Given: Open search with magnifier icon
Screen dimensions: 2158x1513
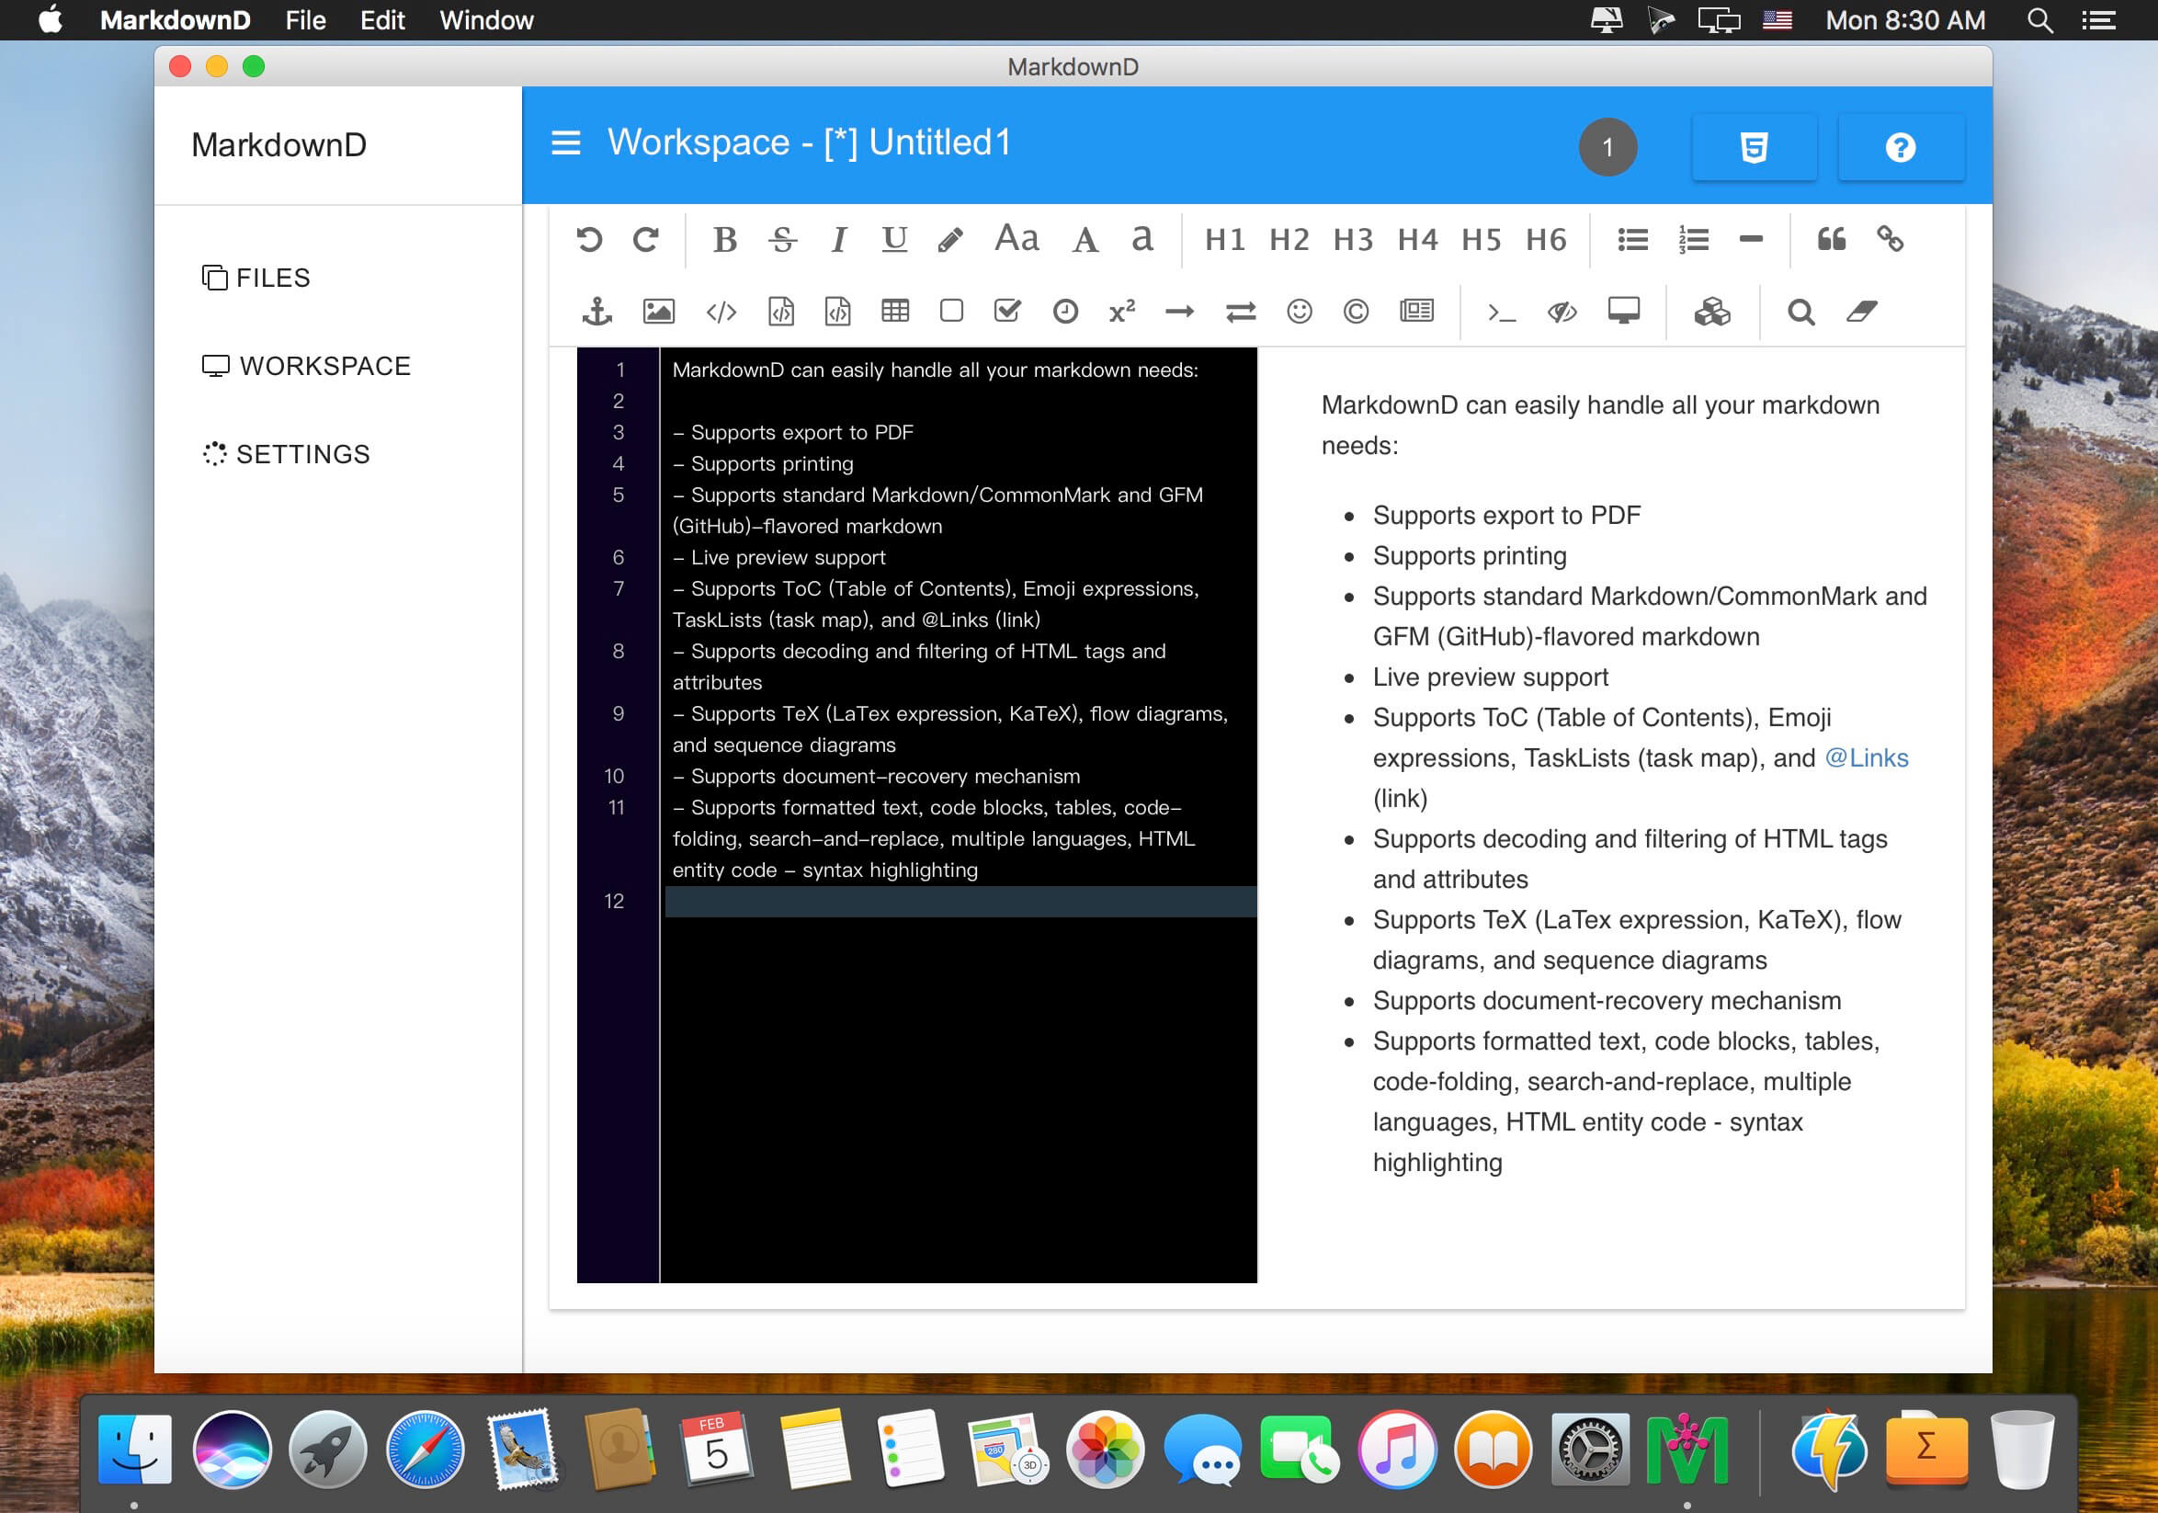Looking at the screenshot, I should (x=1800, y=311).
